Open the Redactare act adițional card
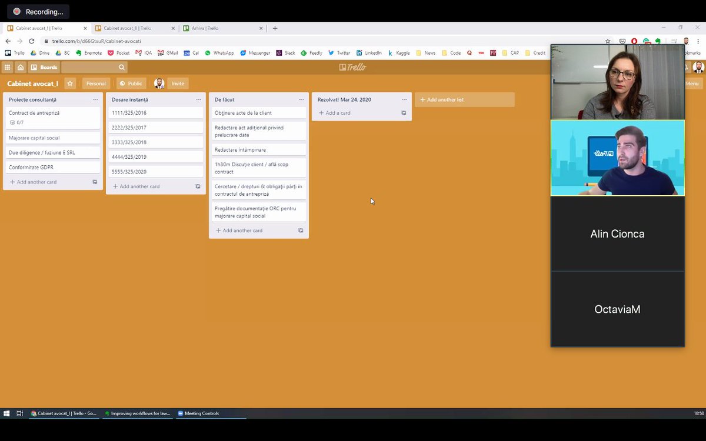Image resolution: width=706 pixels, height=441 pixels. 259,131
